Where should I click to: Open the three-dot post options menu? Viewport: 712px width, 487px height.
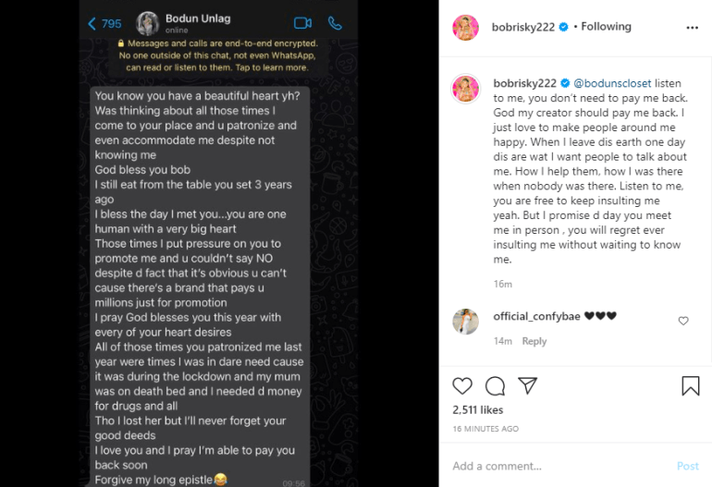click(692, 28)
